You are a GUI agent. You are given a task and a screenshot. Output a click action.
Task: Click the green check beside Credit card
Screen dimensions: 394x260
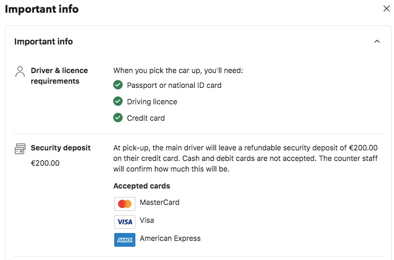point(118,118)
